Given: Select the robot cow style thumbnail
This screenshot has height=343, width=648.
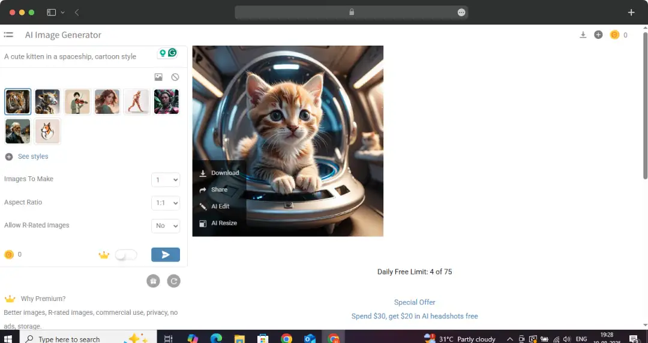Looking at the screenshot, I should point(47,102).
